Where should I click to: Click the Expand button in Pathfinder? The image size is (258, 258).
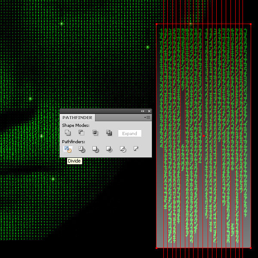coord(130,133)
